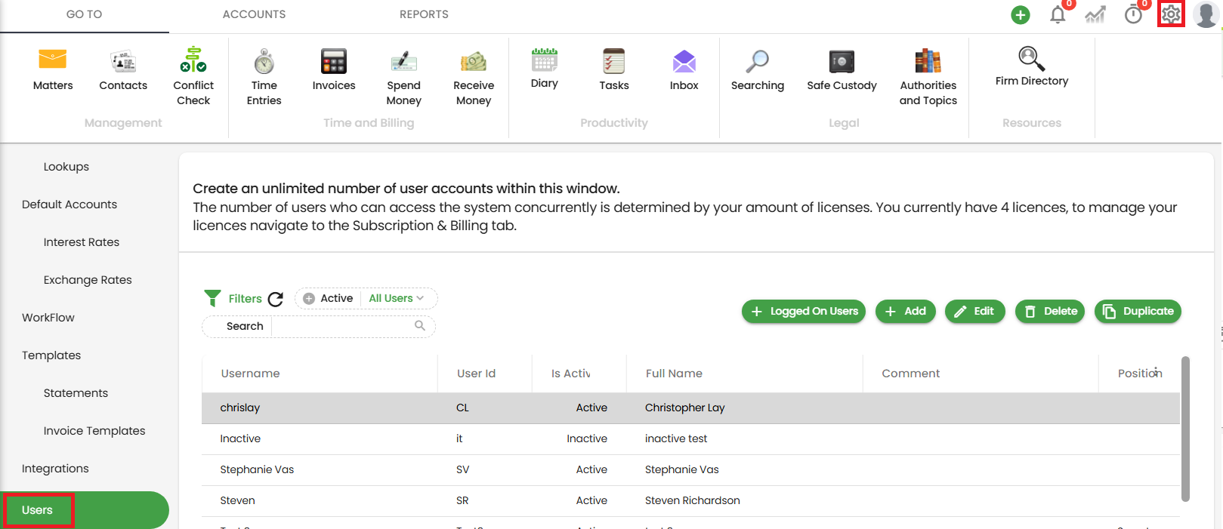The width and height of the screenshot is (1223, 529).
Task: Select Invoice Templates in sidebar
Action: 94,431
